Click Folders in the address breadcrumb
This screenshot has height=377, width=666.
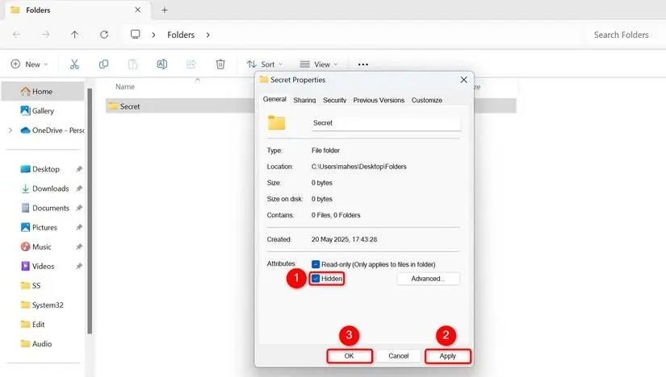tap(181, 35)
